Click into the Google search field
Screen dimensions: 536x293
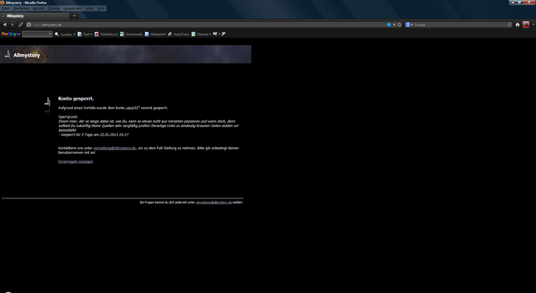click(460, 25)
